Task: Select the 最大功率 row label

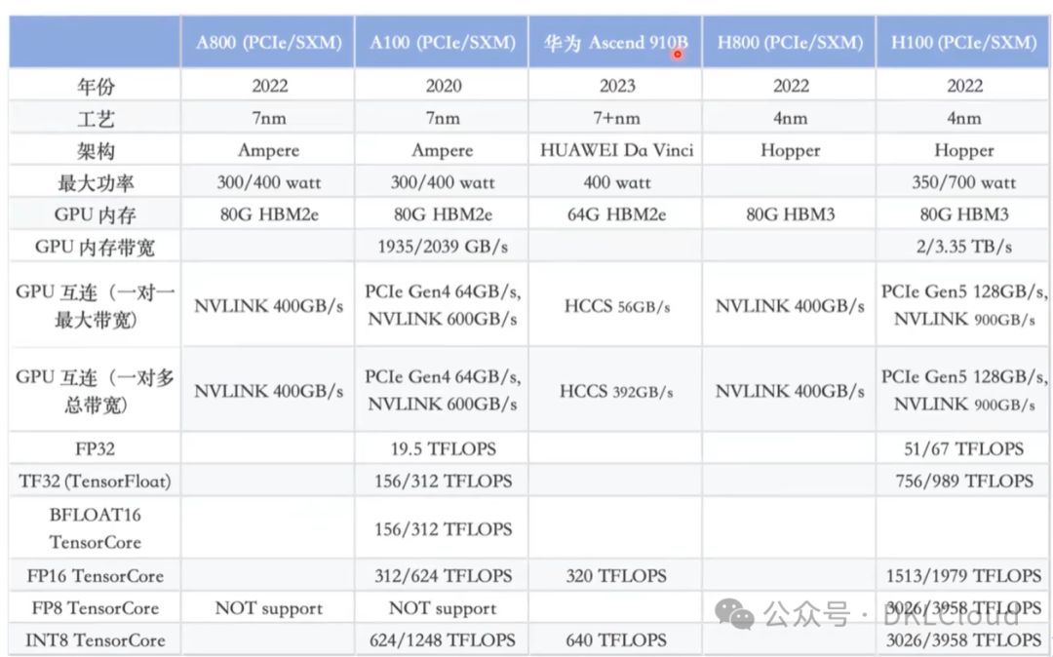Action: pos(96,182)
